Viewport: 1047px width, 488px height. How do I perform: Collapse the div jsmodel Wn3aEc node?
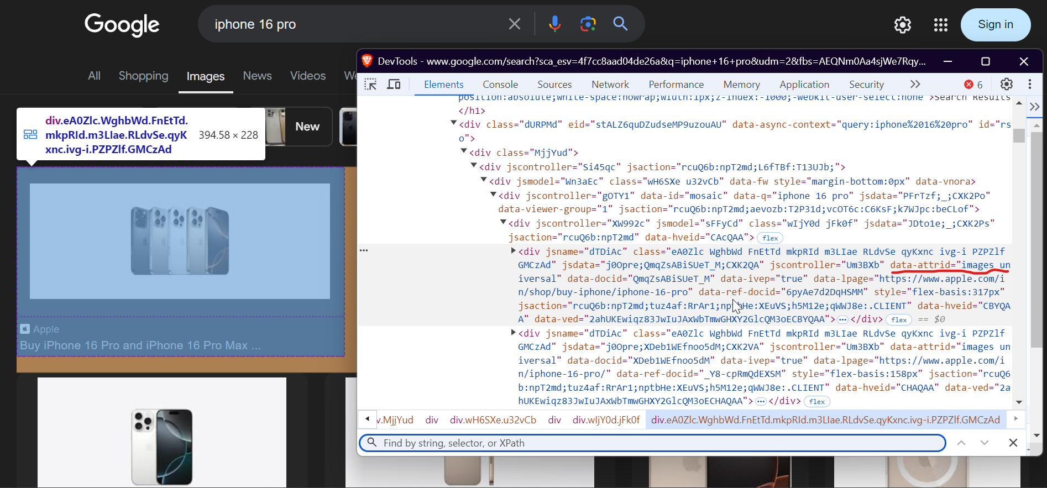click(x=484, y=180)
